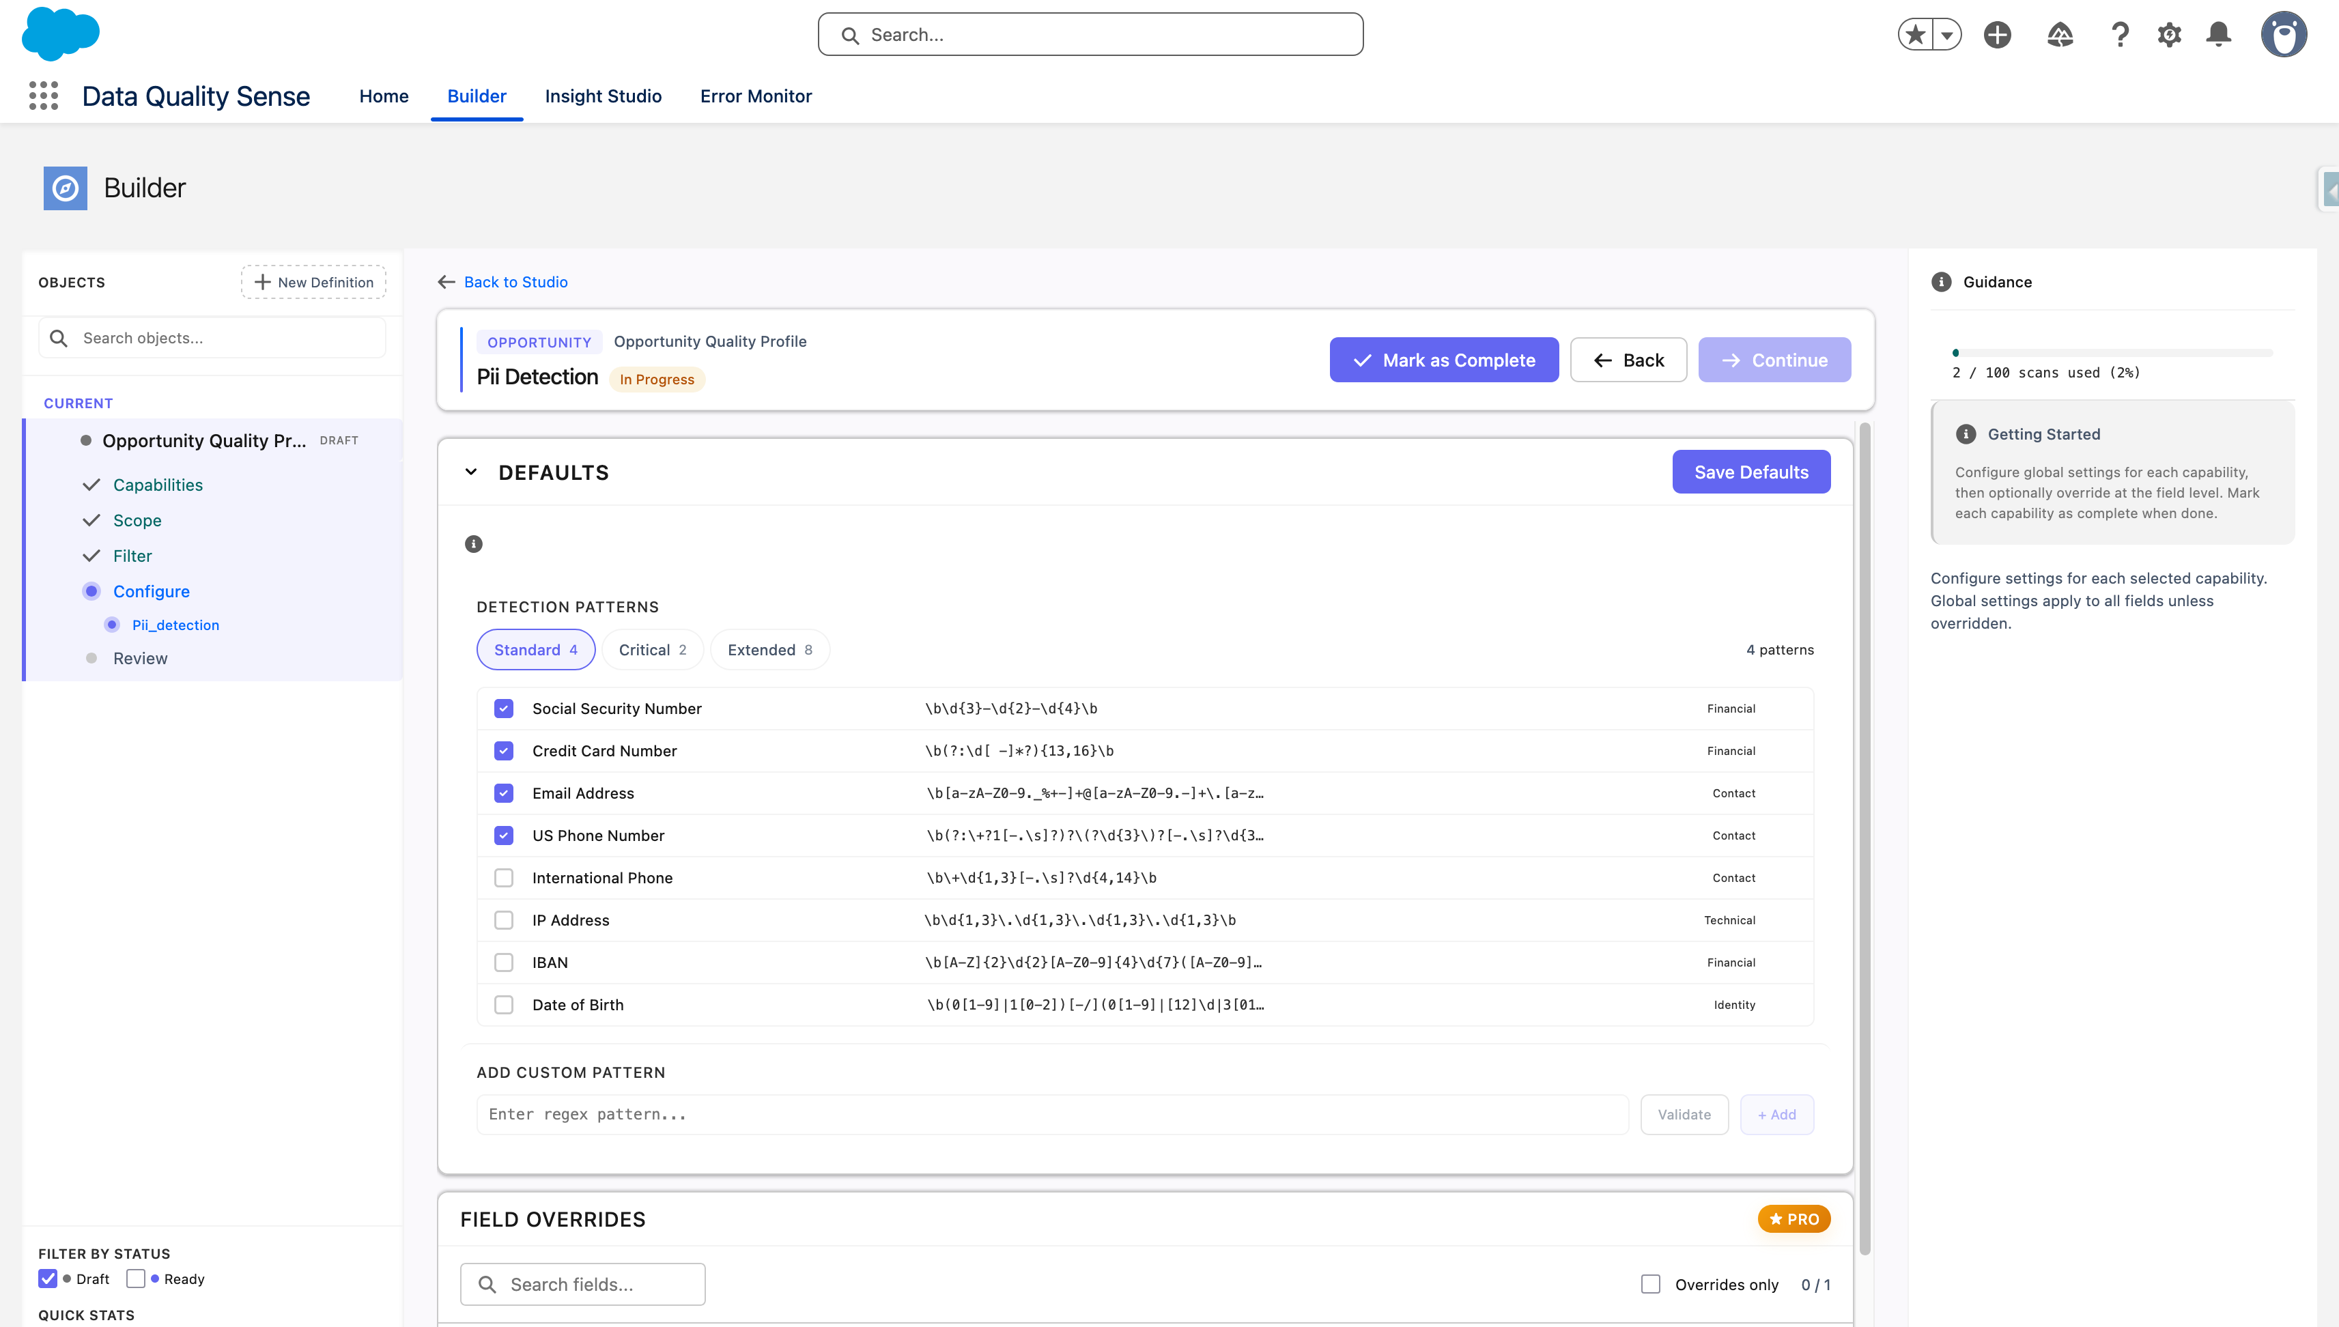This screenshot has height=1327, width=2339.
Task: Select the Pii_detection sub-step
Action: pos(175,625)
